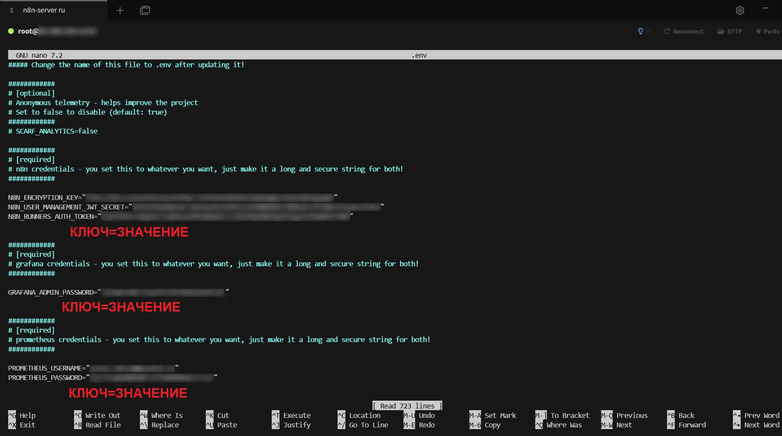Click Undo shortcut label
Viewport: 782px width, 436px height.
(x=427, y=415)
